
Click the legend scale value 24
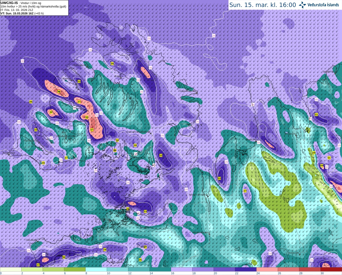tap(258, 273)
